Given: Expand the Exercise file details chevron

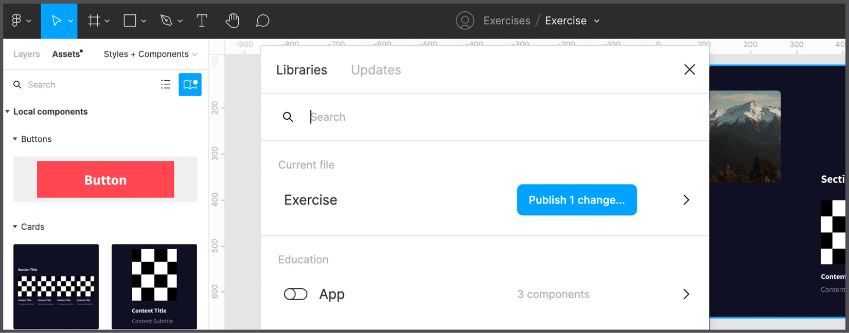Looking at the screenshot, I should point(686,200).
